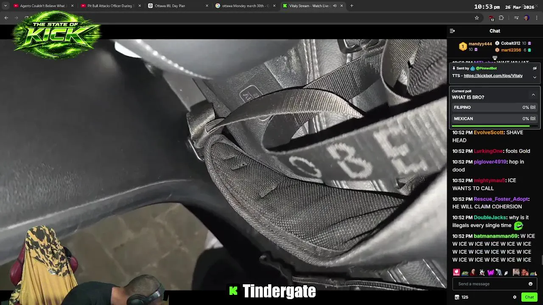Click the laughing woman emote in quick emotes
Viewport: 543px width, 305px height.
click(525, 272)
